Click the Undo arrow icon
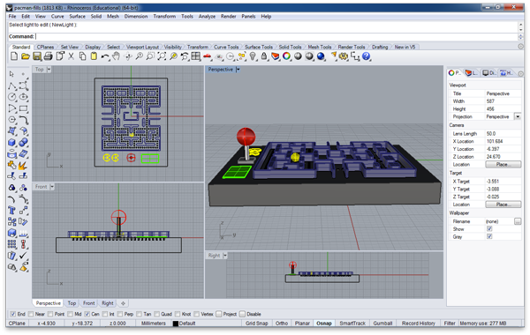The width and height of the screenshot is (530, 335). point(105,56)
